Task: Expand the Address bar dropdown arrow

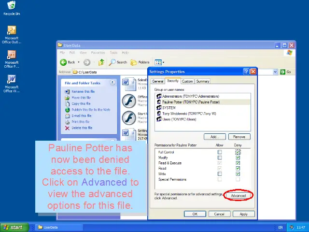Action: click(276, 72)
